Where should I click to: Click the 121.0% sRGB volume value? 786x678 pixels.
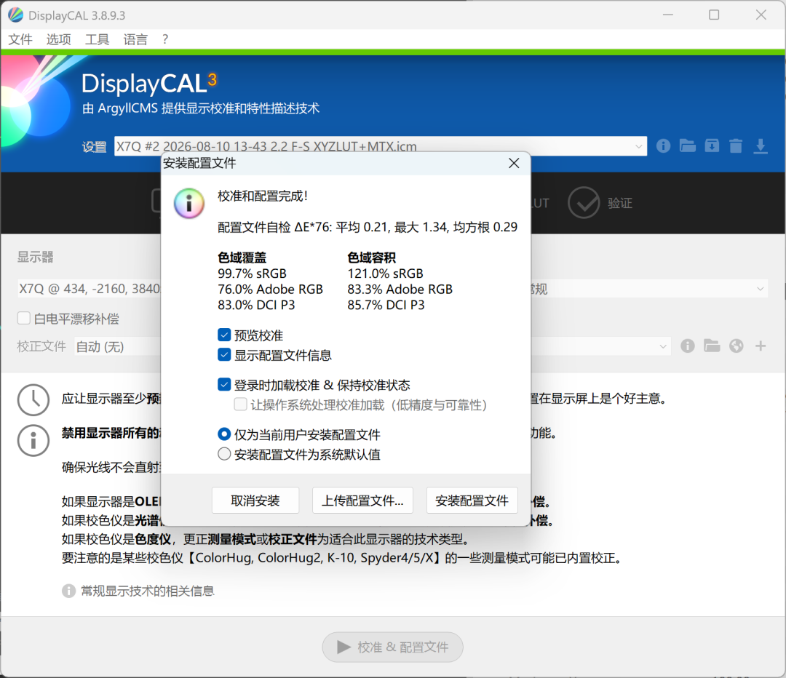[x=385, y=273]
